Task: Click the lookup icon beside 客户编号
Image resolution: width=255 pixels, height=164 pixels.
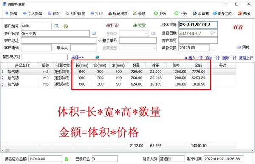Action: click(x=57, y=26)
